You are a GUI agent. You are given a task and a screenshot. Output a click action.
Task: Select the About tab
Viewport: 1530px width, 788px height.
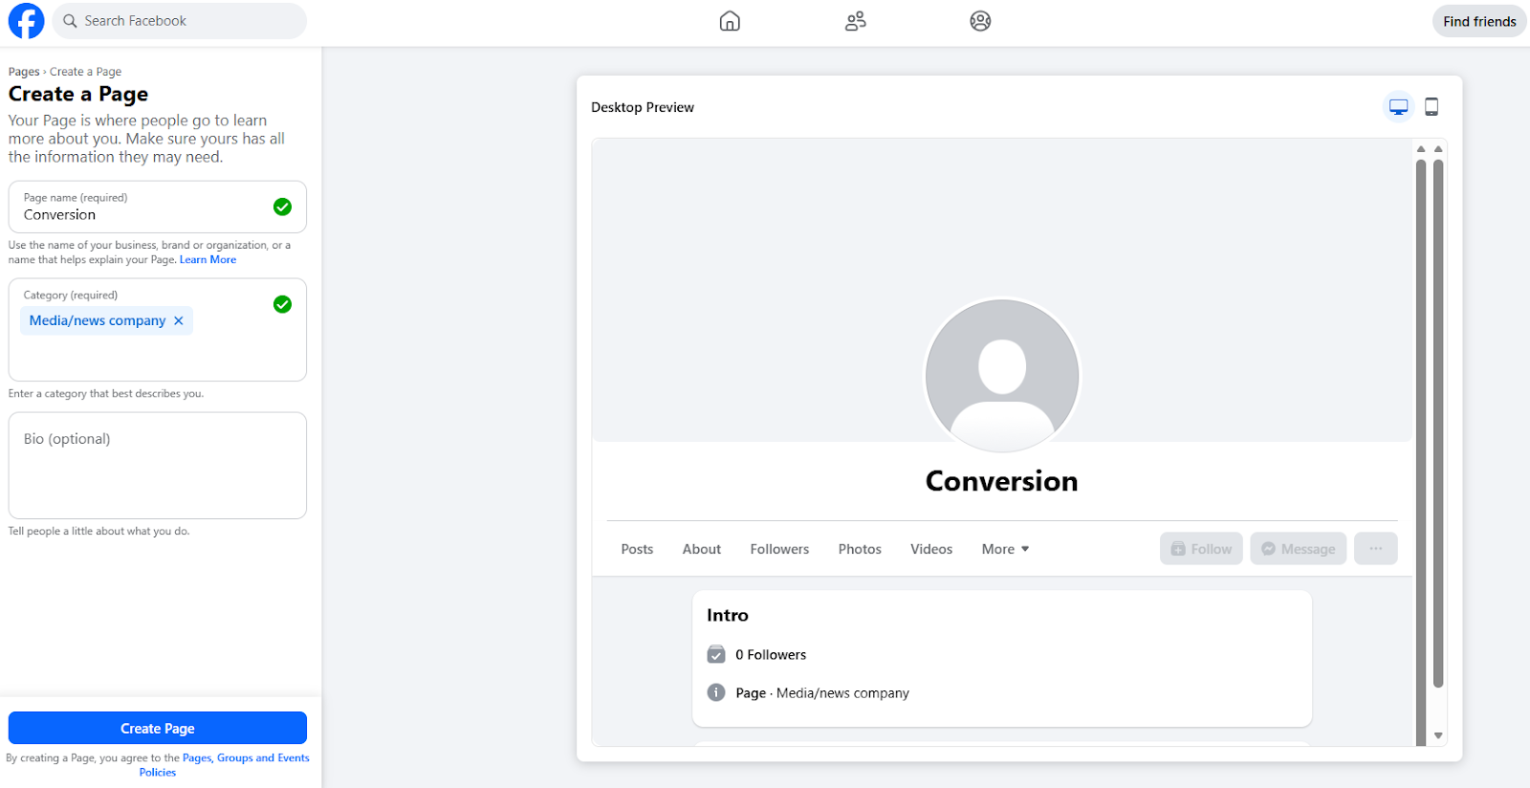(701, 549)
